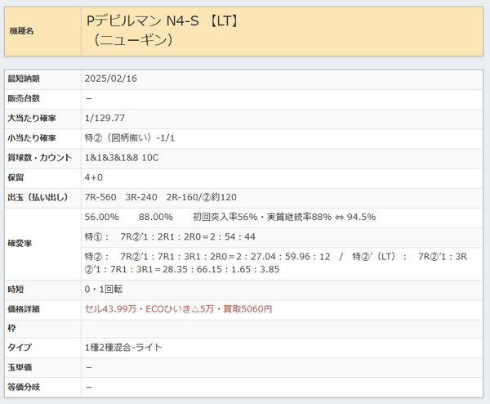Select the red price text 'セル43.99万・ECOひいき△5万・買取5060円'

click(178, 309)
